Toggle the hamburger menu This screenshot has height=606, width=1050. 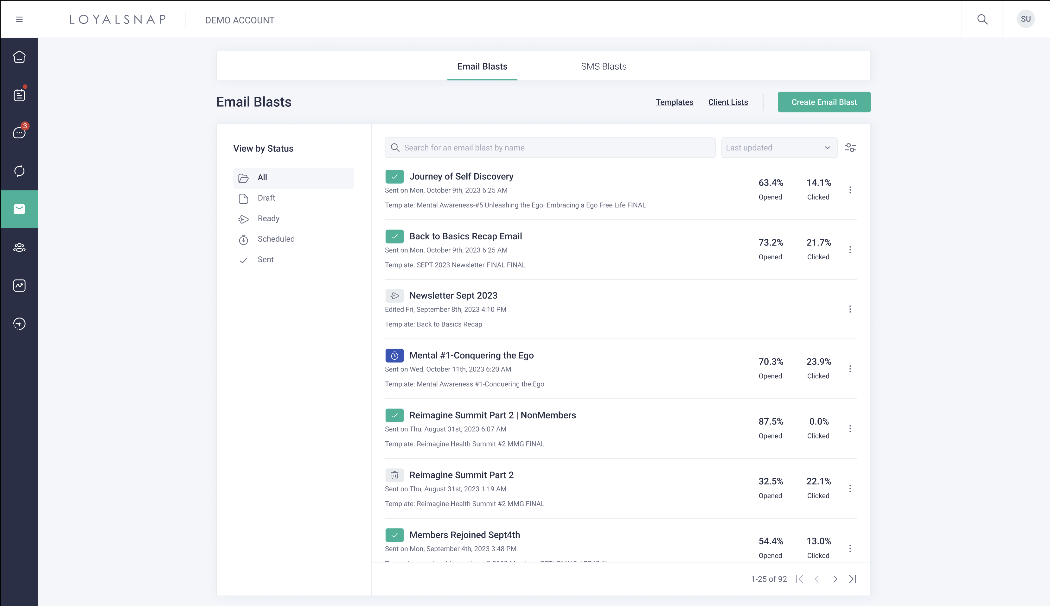pos(19,20)
